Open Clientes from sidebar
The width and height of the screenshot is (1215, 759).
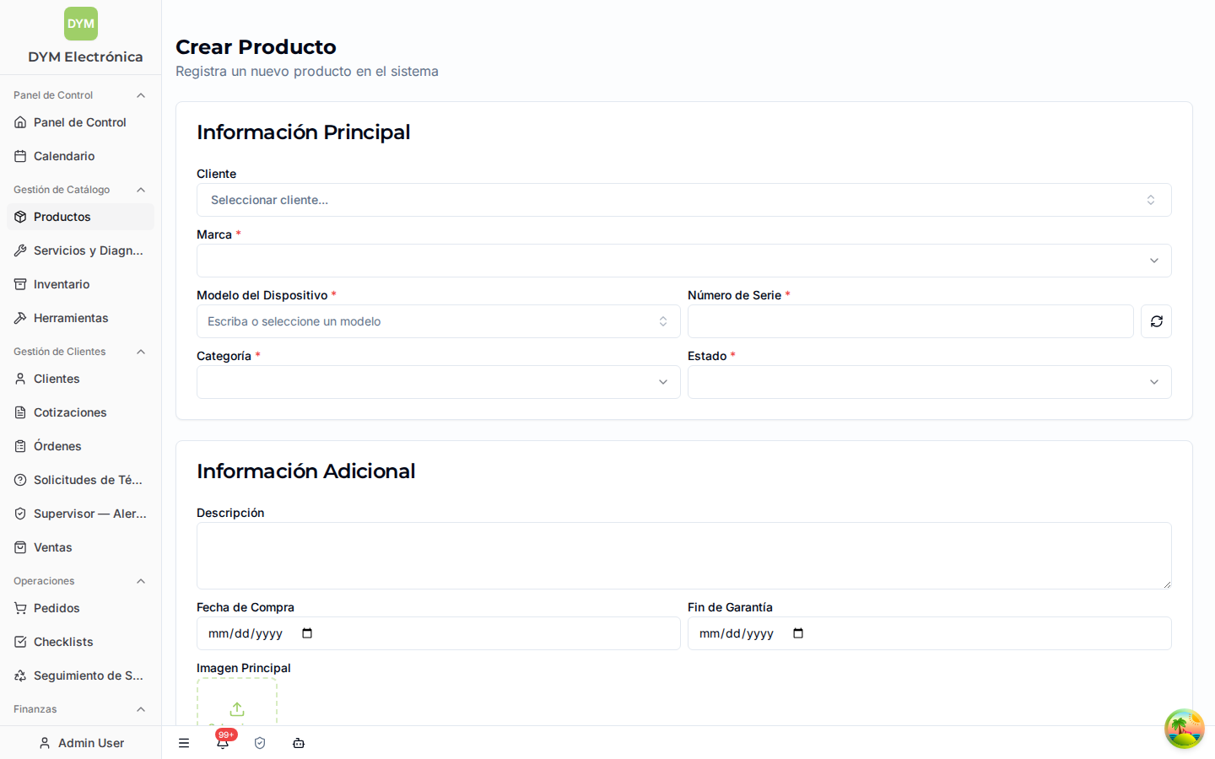point(80,379)
